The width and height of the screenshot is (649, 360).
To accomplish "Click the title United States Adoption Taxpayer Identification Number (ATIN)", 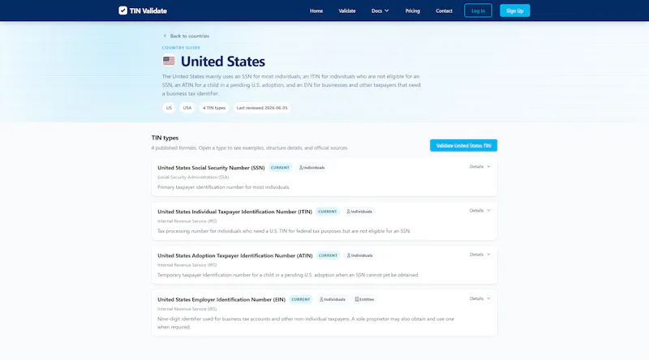I will [235, 255].
